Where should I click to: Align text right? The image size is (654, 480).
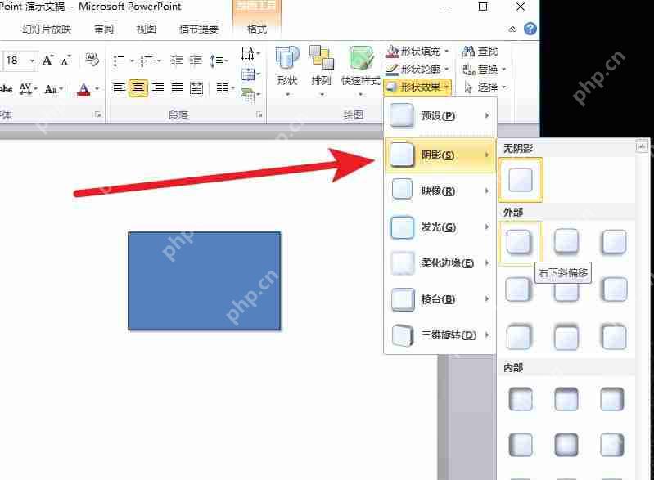click(x=158, y=88)
